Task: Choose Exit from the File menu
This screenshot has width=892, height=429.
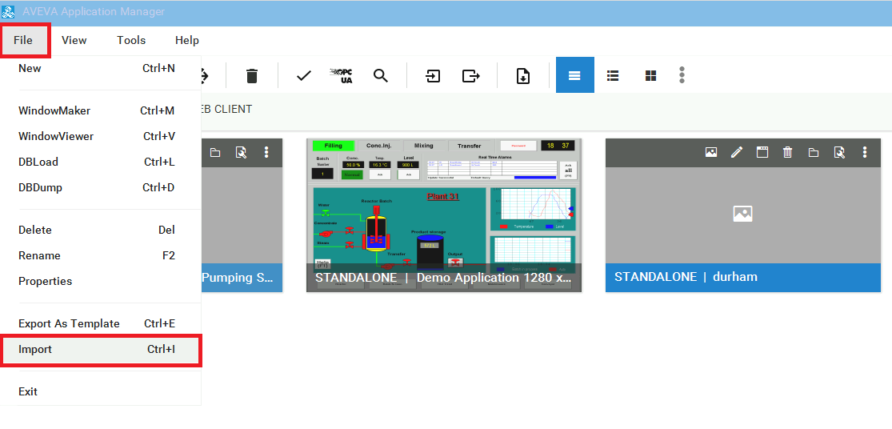Action: (x=100, y=391)
